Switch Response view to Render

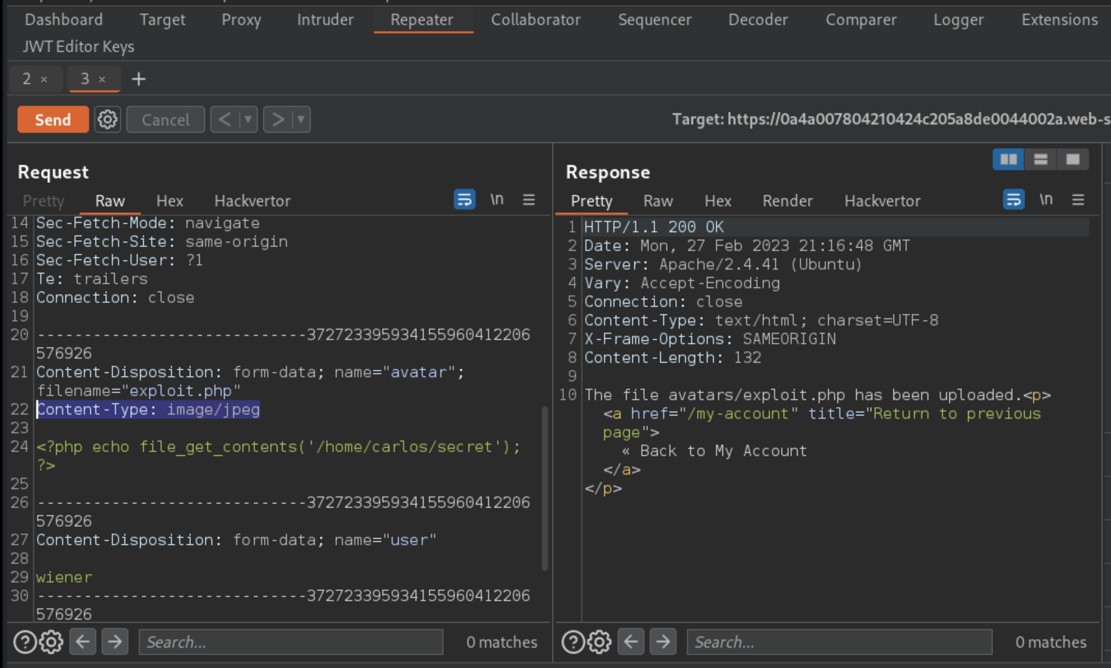(788, 201)
